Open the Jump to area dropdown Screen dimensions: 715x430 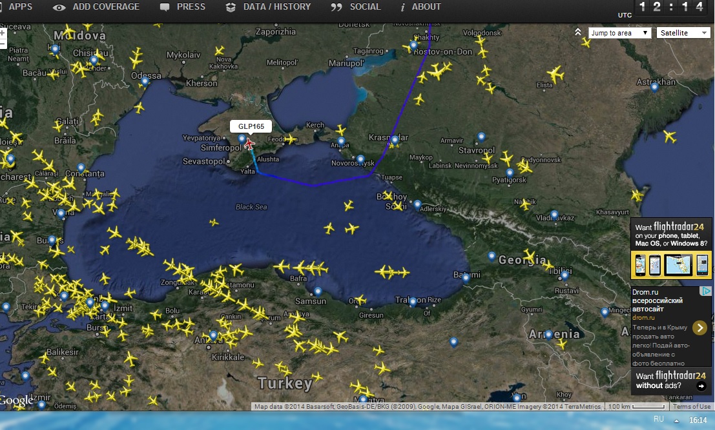tap(619, 33)
